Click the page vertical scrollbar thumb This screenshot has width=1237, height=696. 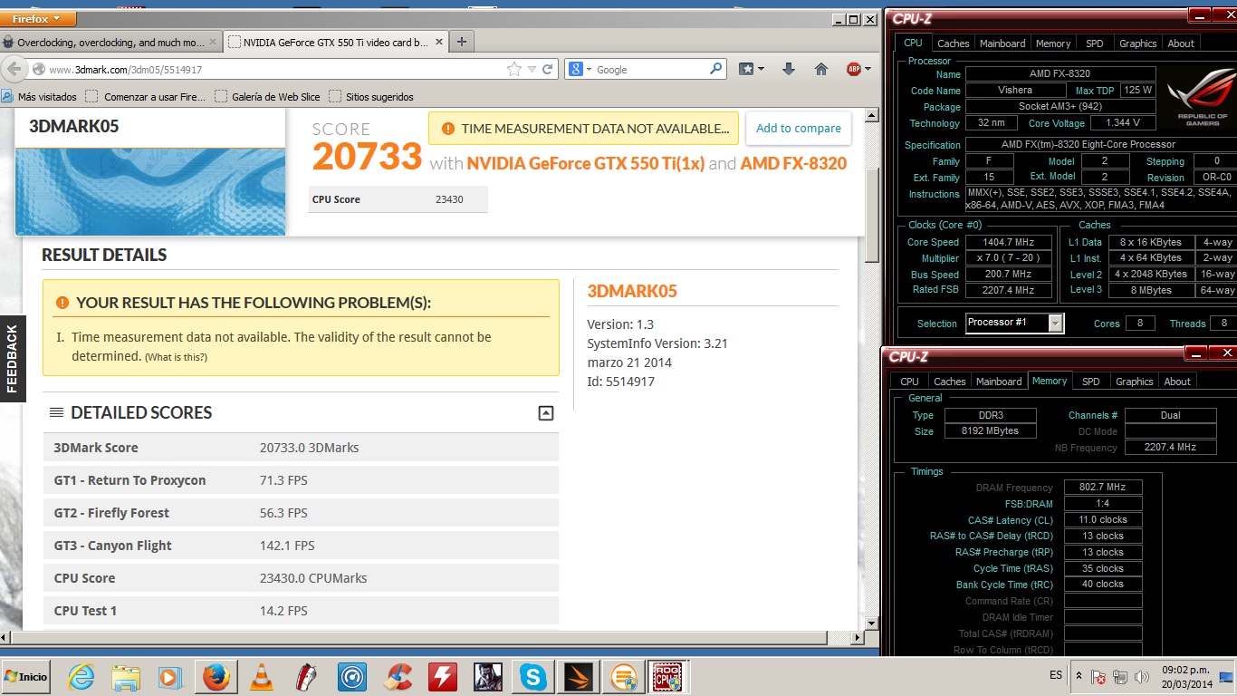(872, 215)
